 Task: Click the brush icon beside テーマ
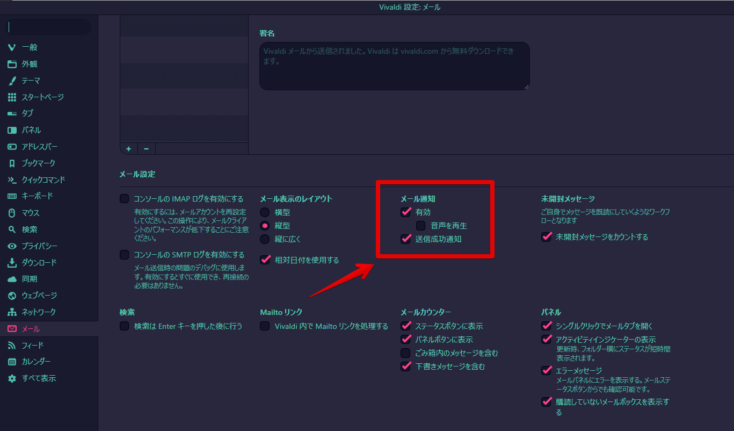tap(12, 81)
